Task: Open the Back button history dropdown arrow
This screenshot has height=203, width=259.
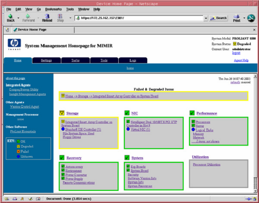Action: [18, 18]
